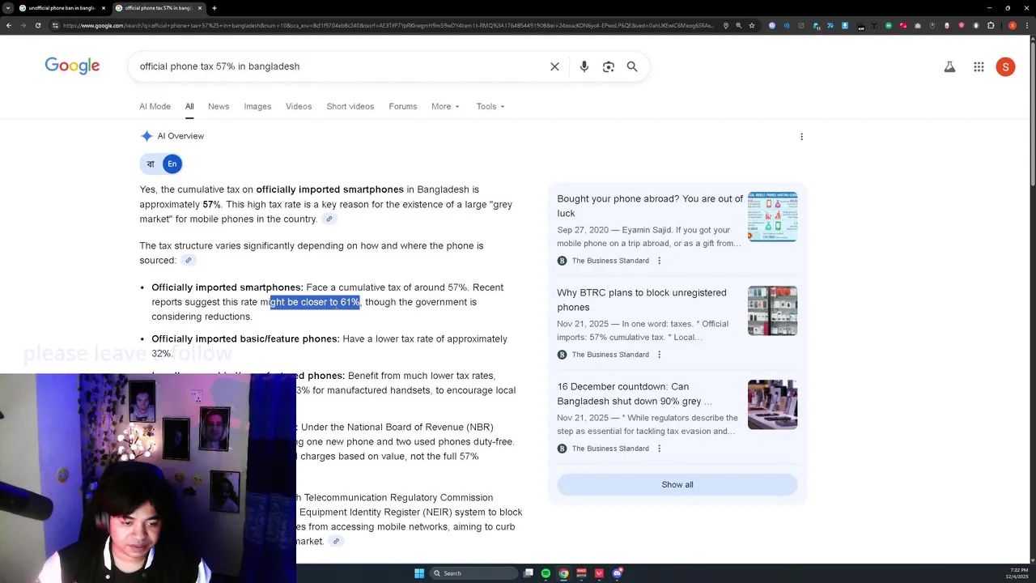1036x583 pixels.
Task: Click the 'Officially imported smartphones:' bullet heading
Action: coord(227,287)
